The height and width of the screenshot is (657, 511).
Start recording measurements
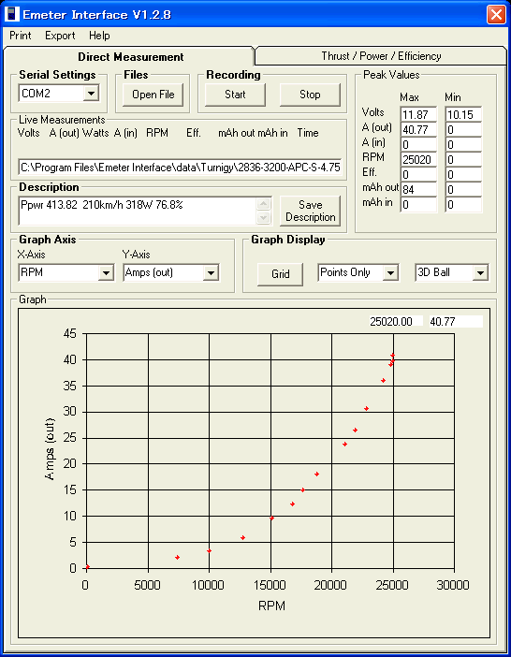235,95
